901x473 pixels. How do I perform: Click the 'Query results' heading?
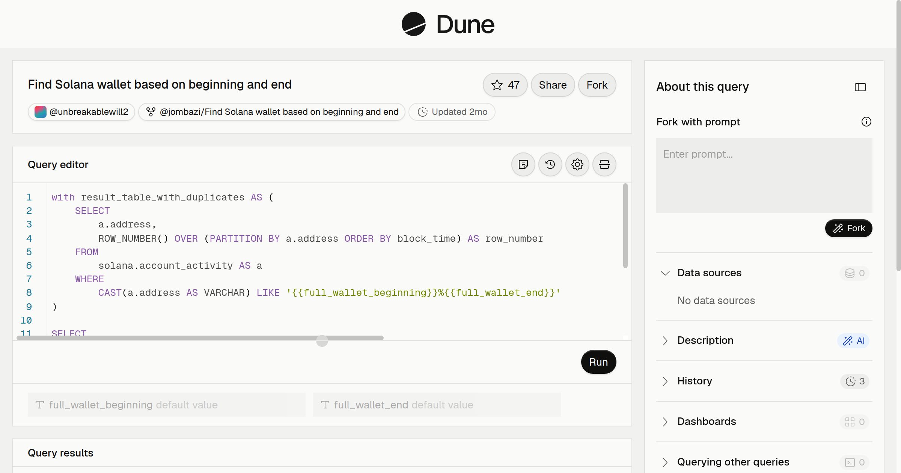click(x=60, y=453)
